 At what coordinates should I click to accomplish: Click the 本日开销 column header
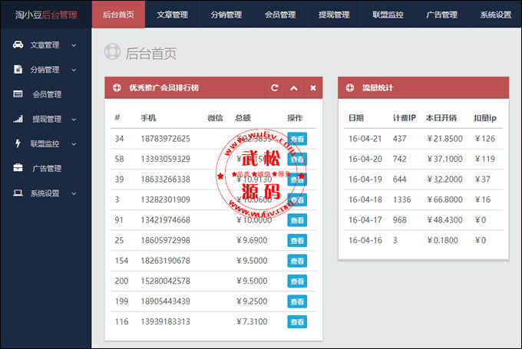(x=441, y=118)
